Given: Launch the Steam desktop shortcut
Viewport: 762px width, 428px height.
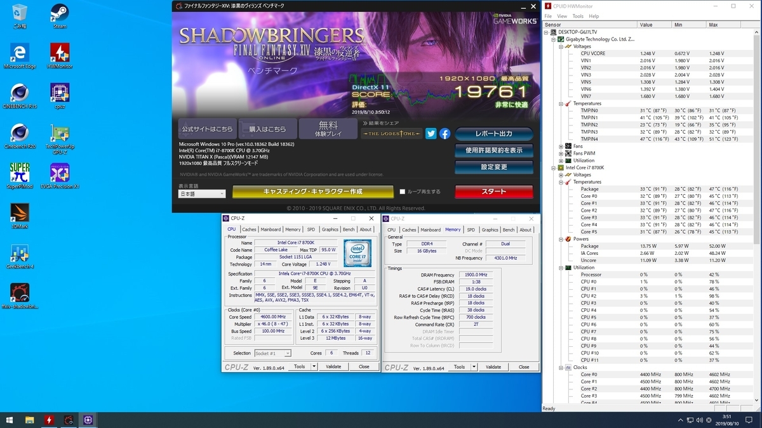Looking at the screenshot, I should point(60,16).
